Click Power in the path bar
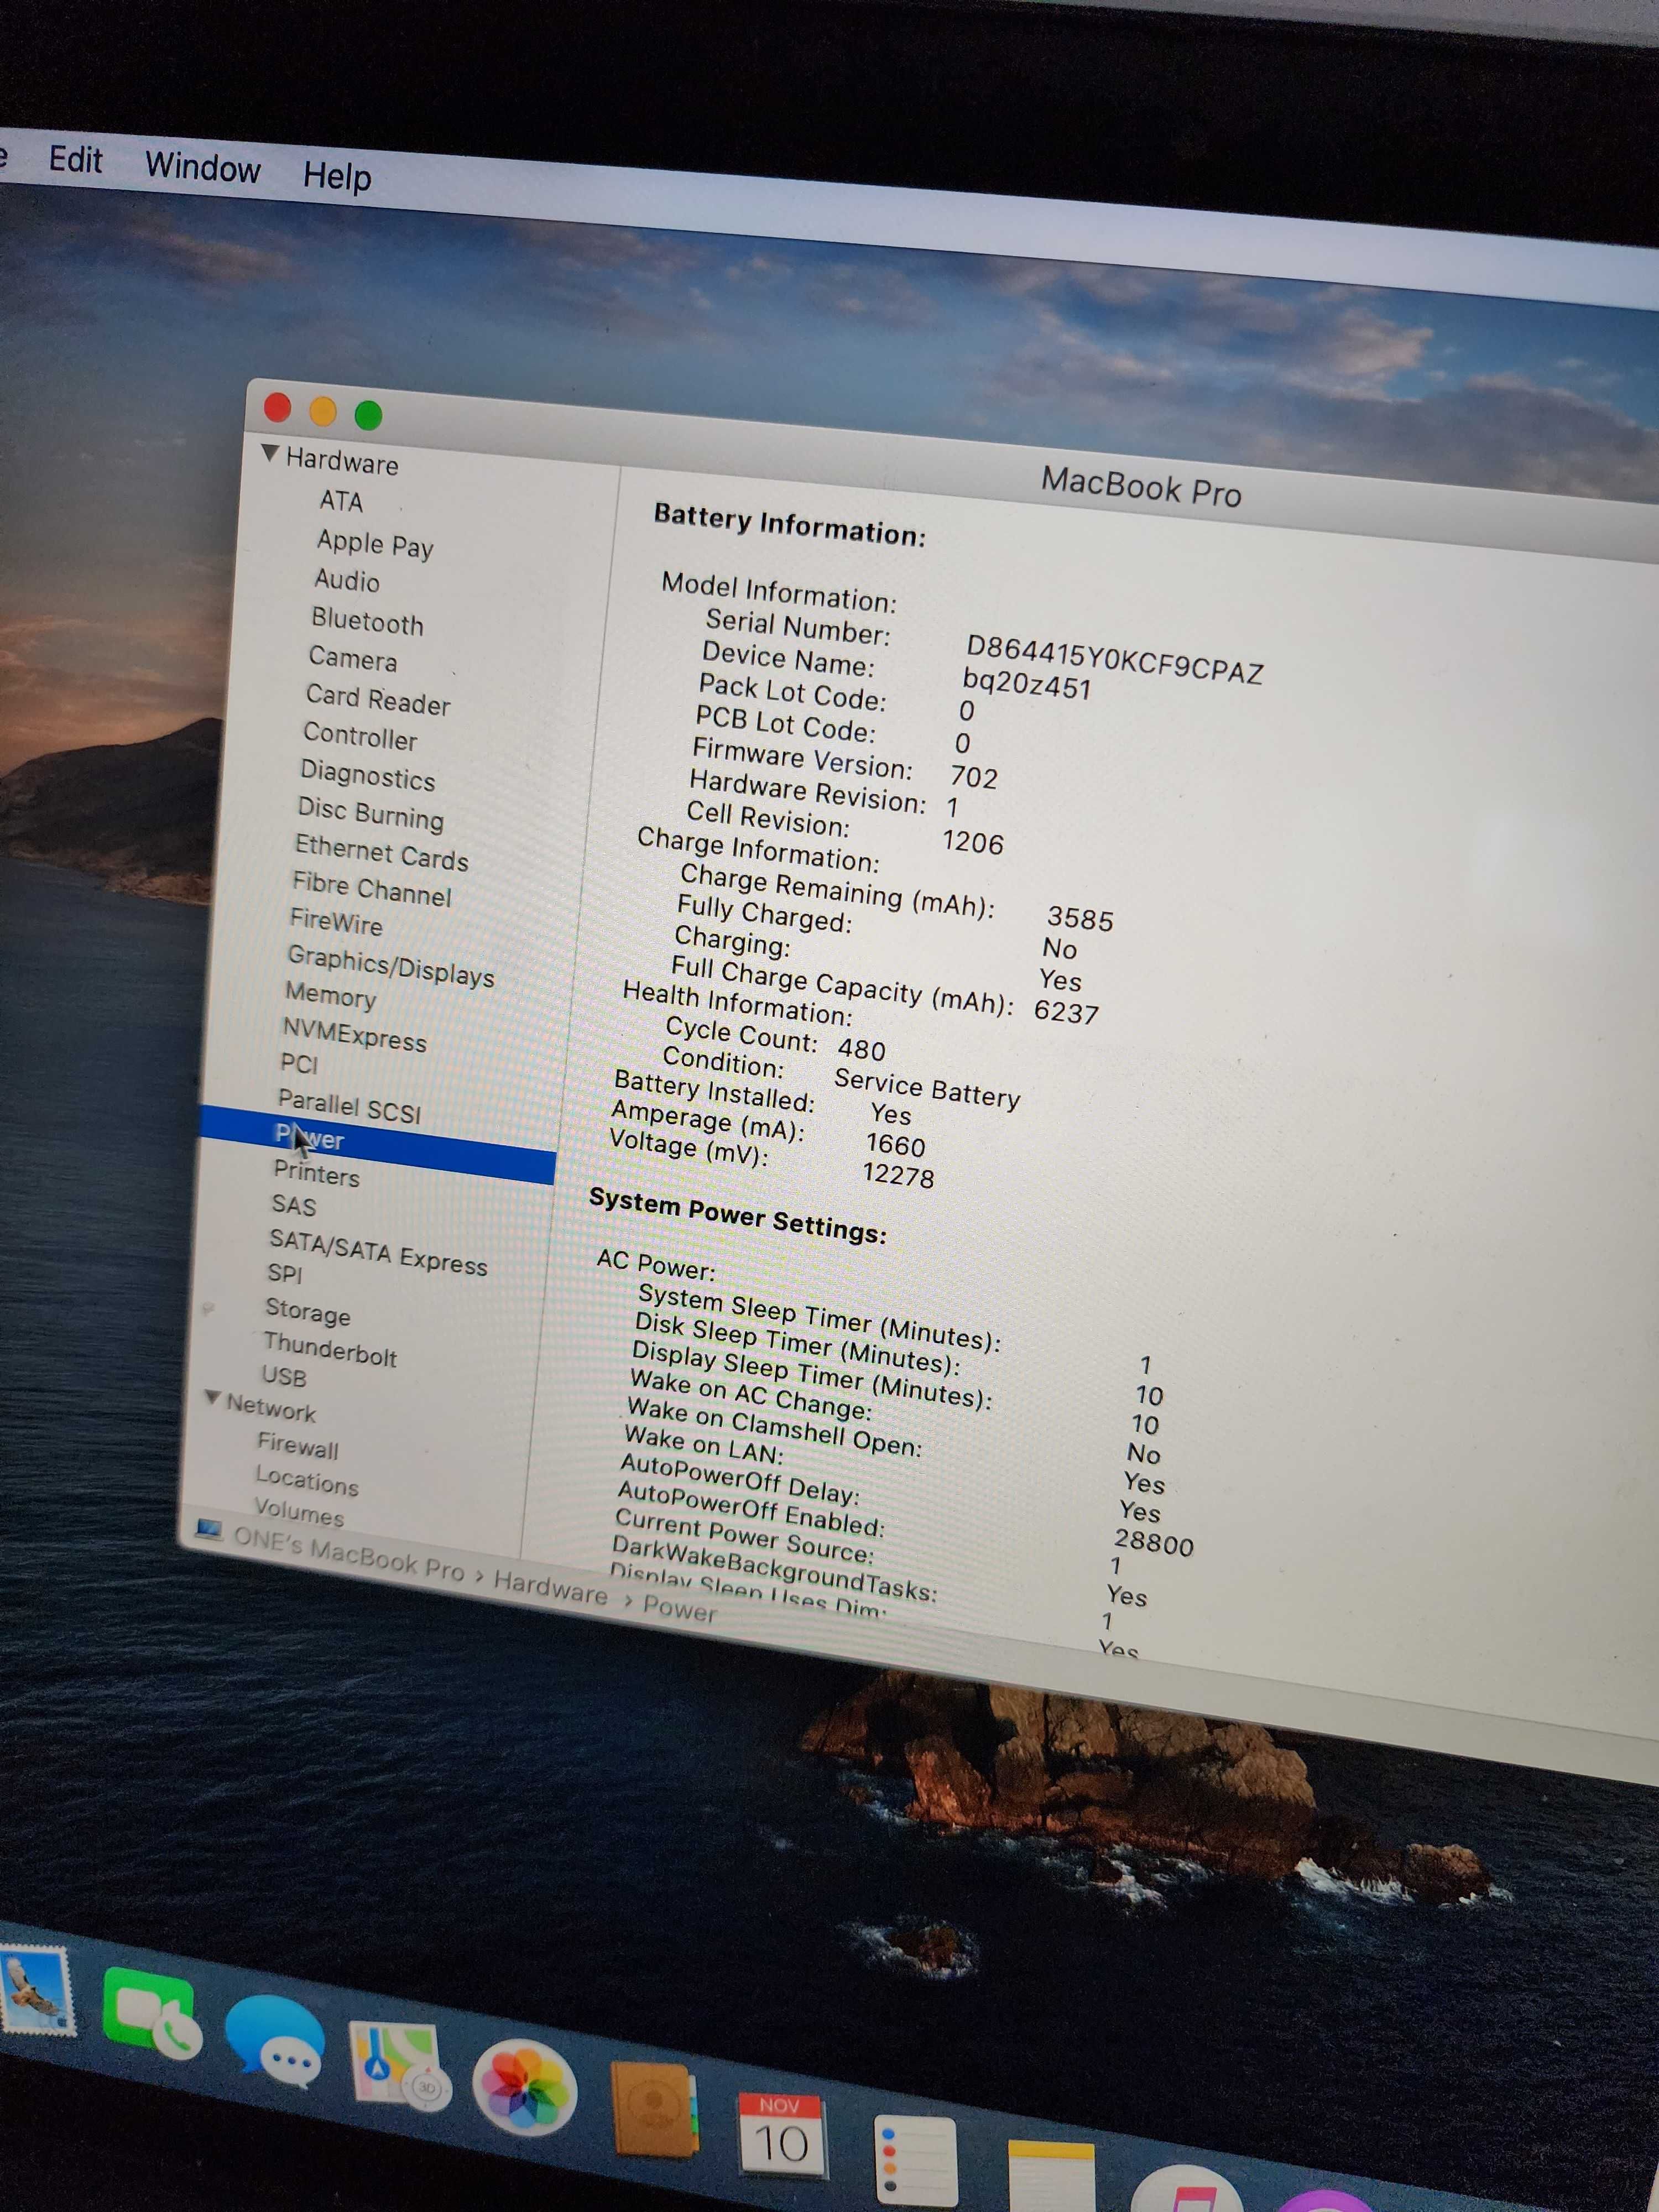1659x2212 pixels. click(679, 1608)
